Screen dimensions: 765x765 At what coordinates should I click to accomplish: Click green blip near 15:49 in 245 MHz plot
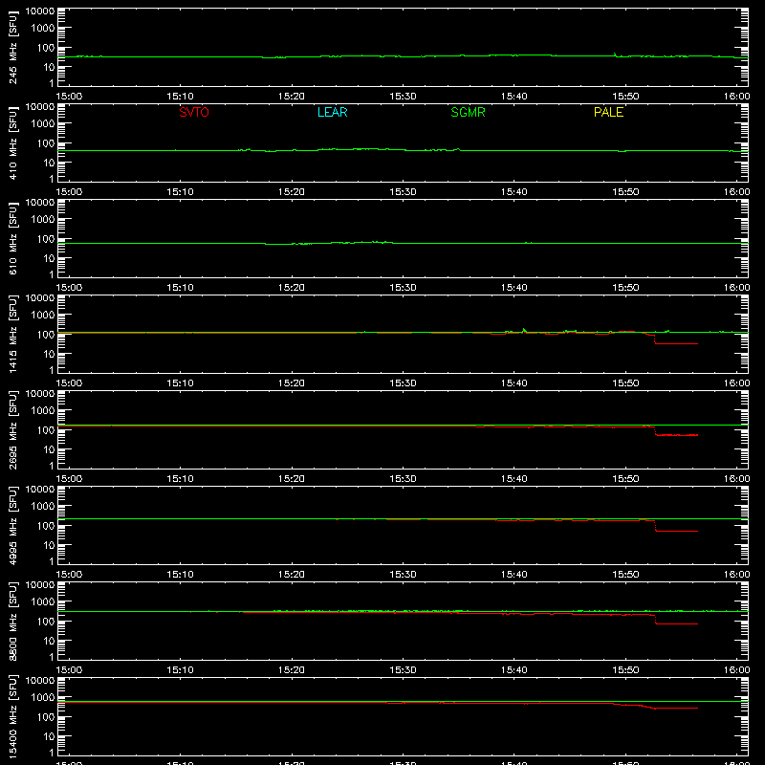pos(615,55)
